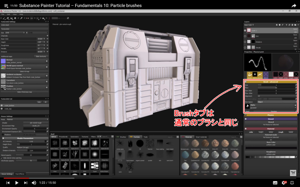Open the Edit menu
This screenshot has height=187, width=300.
pyautogui.click(x=8, y=14)
